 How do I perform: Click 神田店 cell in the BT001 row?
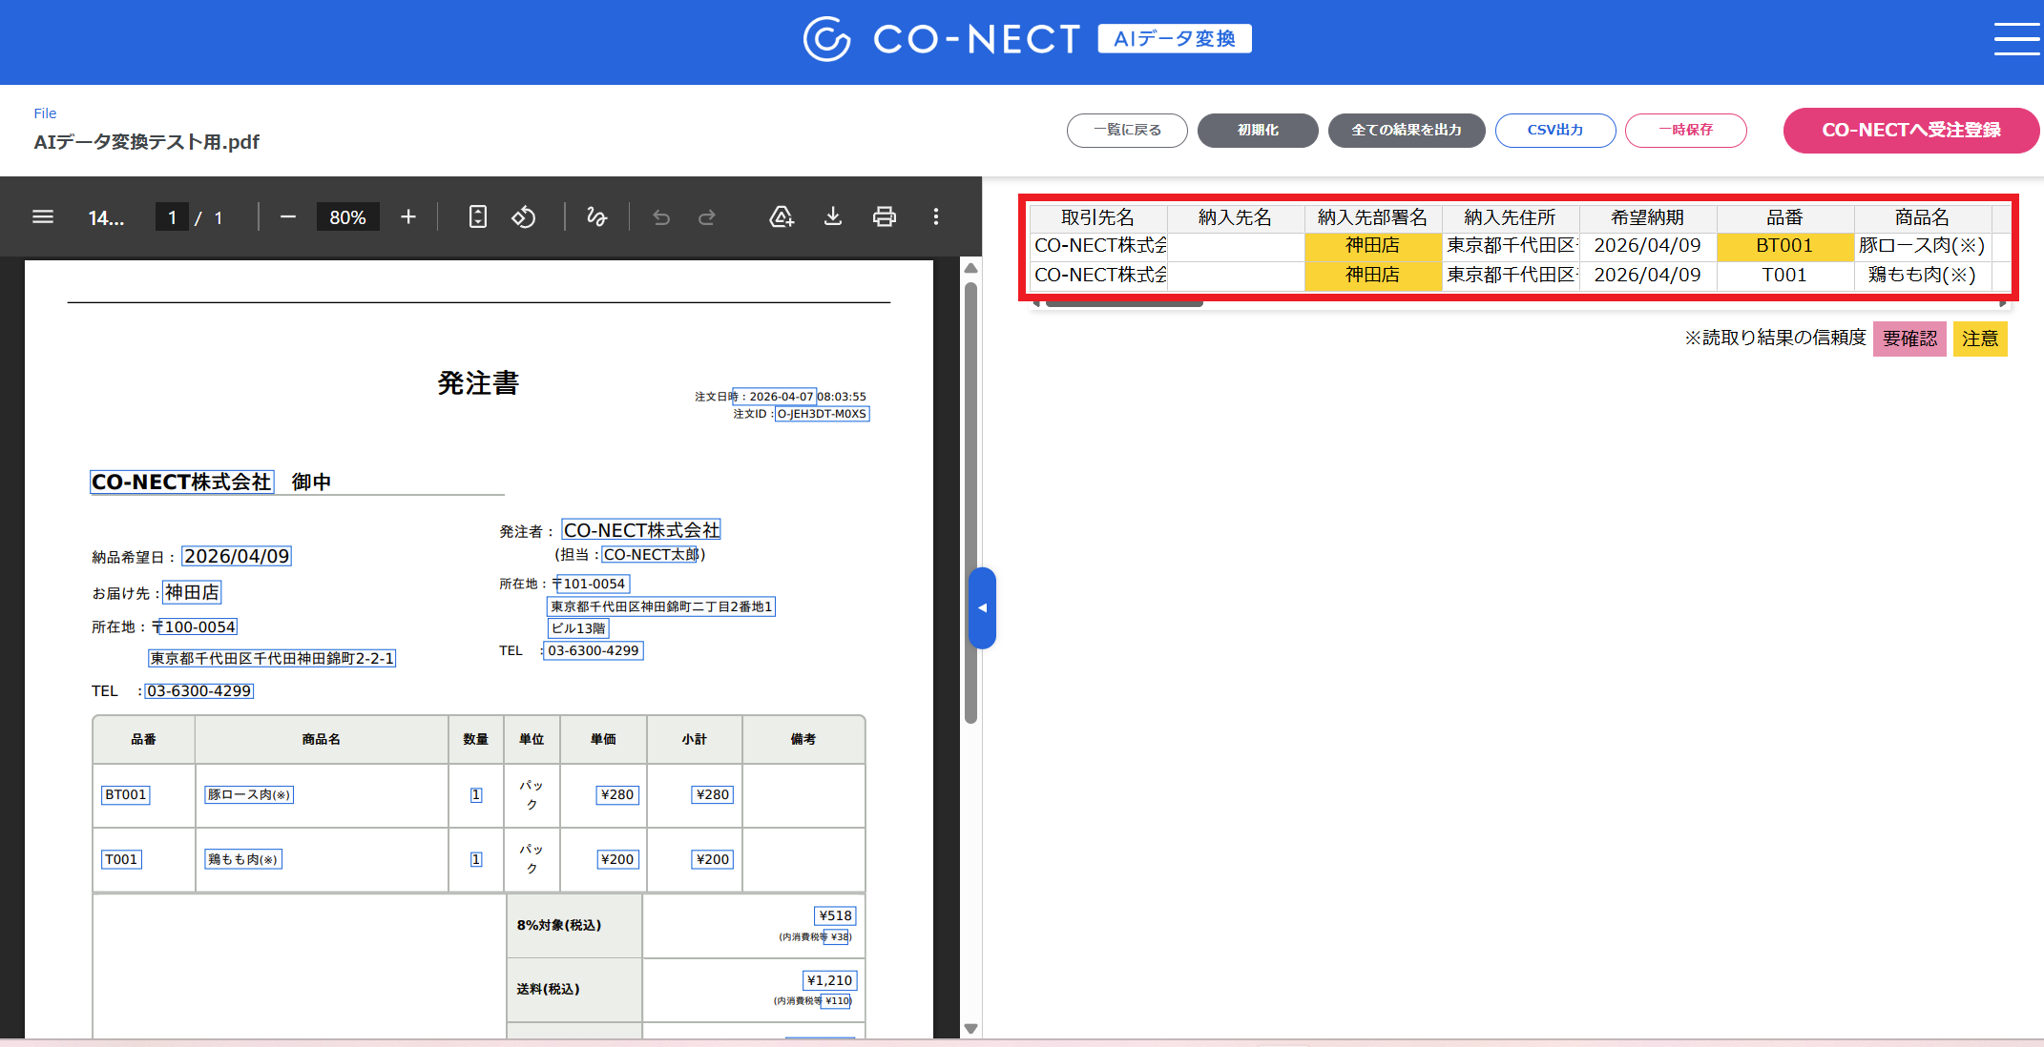click(1373, 246)
